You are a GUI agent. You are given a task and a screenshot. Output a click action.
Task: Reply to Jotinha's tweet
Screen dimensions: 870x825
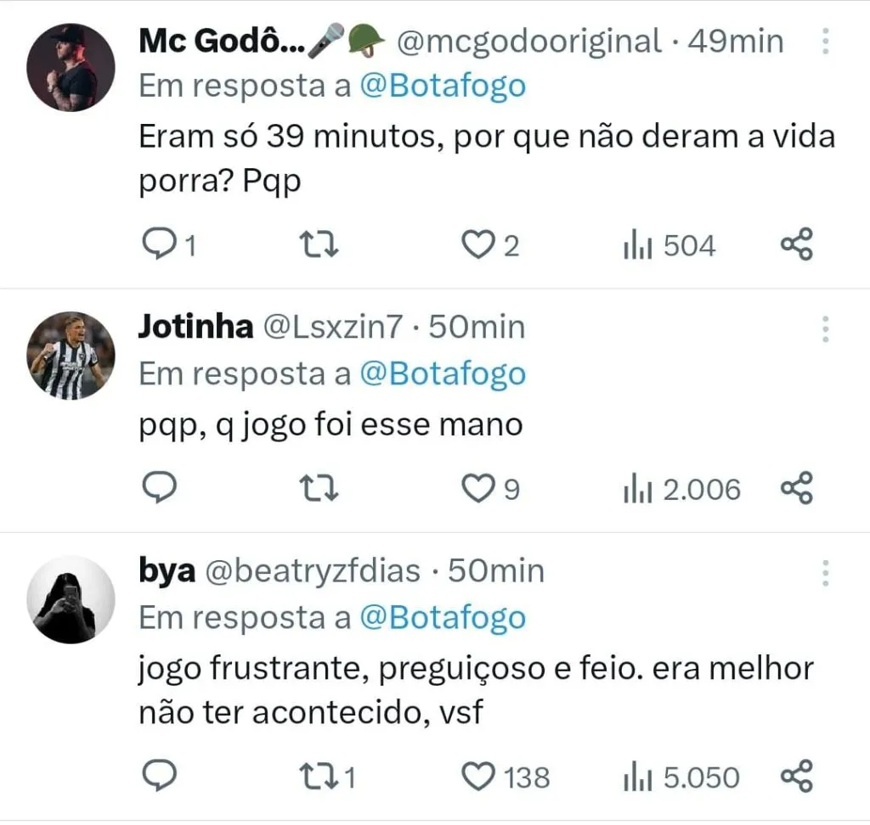tap(157, 489)
